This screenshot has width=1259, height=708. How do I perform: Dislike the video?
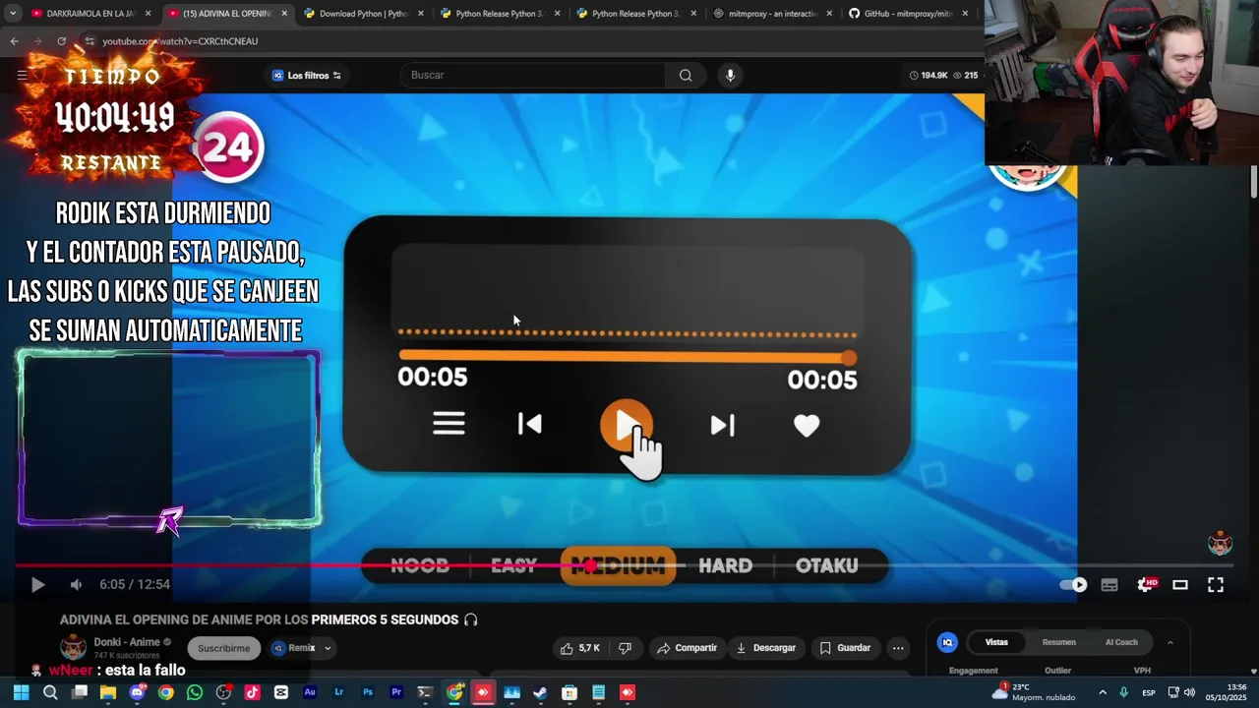(x=625, y=648)
